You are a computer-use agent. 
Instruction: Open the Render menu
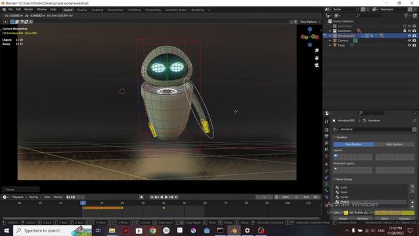point(29,10)
